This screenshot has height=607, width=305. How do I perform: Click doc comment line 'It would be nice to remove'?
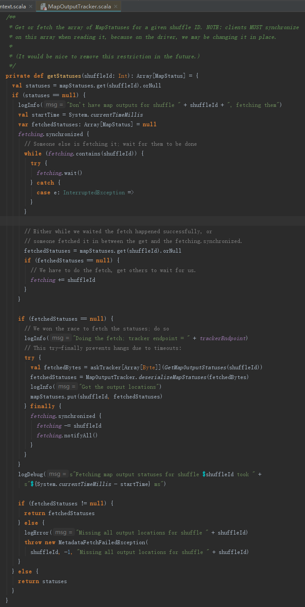pos(104,57)
